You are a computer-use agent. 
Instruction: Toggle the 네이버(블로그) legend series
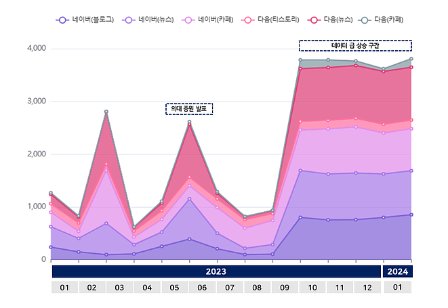point(85,20)
